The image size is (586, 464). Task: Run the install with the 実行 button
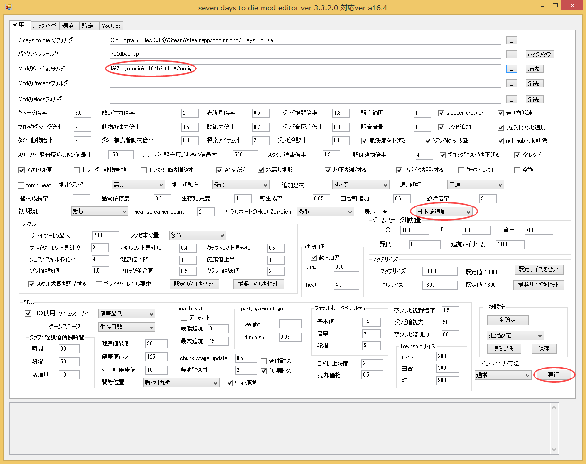pyautogui.click(x=554, y=375)
